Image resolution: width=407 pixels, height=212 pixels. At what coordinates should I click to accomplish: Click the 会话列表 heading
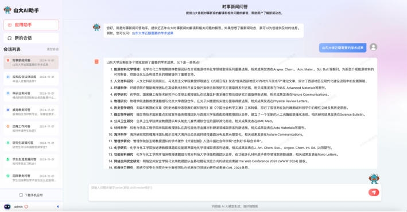12,49
